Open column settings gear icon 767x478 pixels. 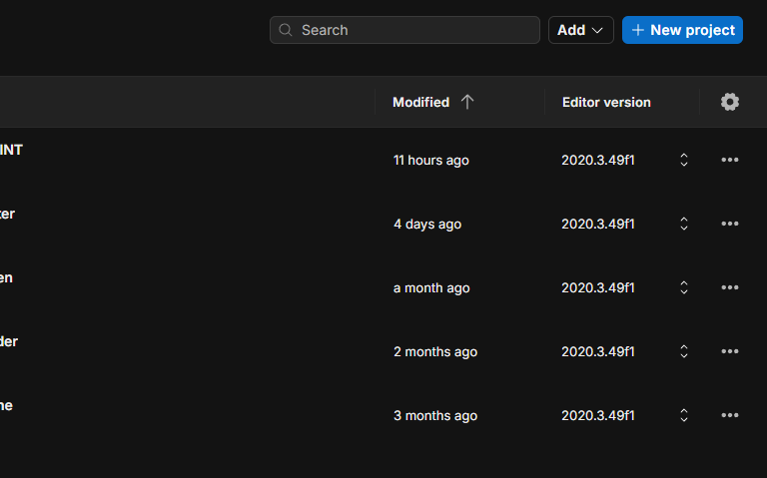729,102
